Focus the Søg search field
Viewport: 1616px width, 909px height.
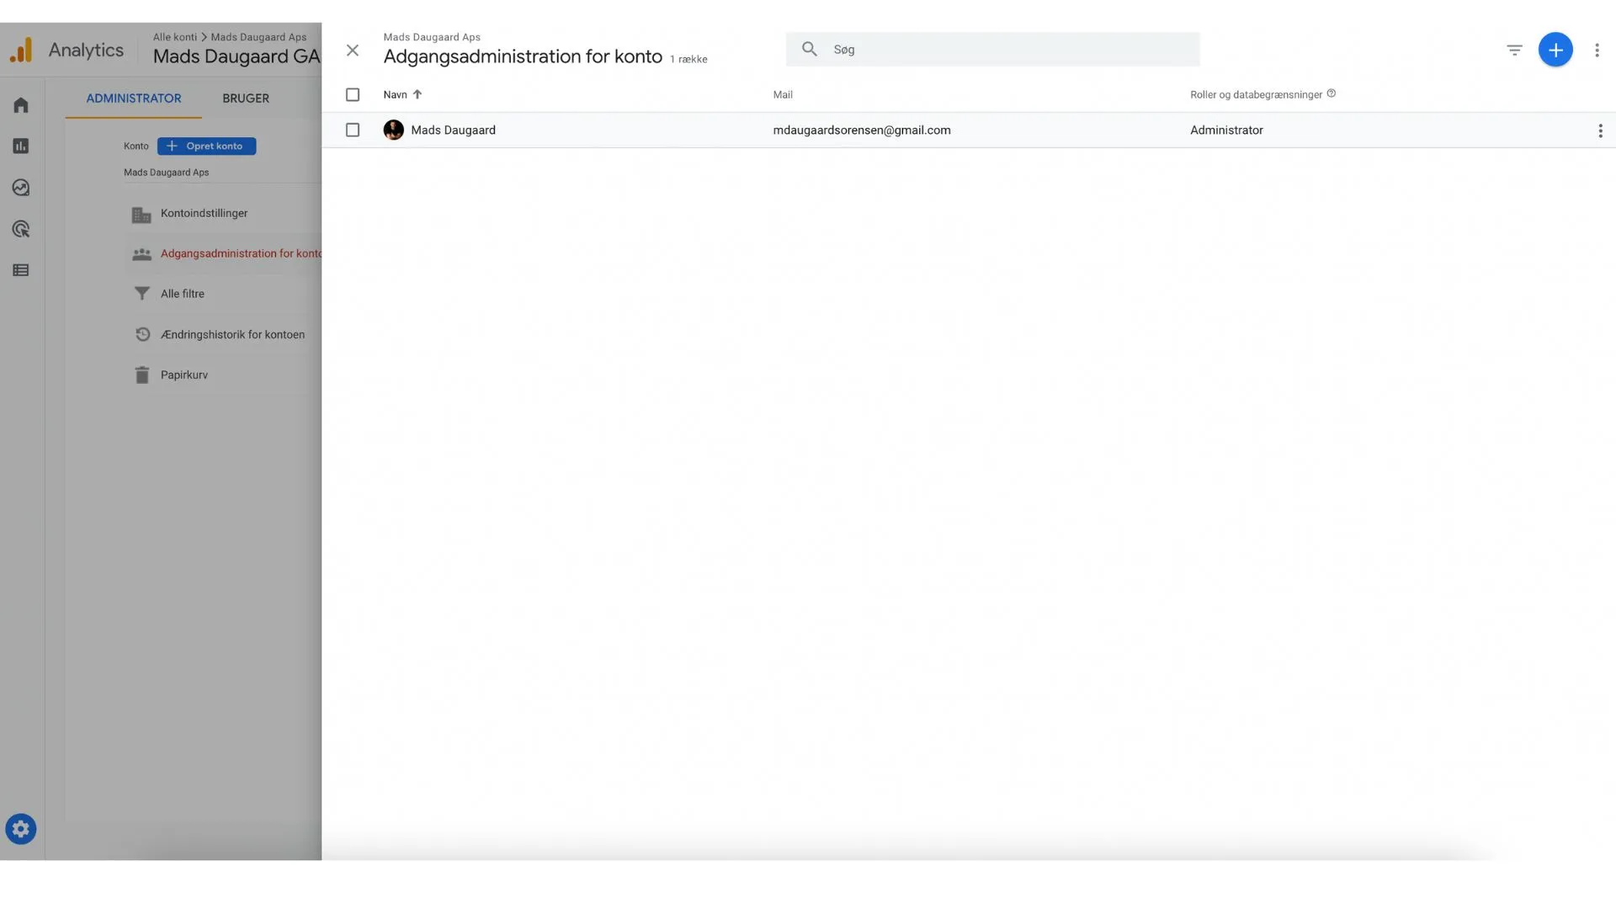pos(993,50)
